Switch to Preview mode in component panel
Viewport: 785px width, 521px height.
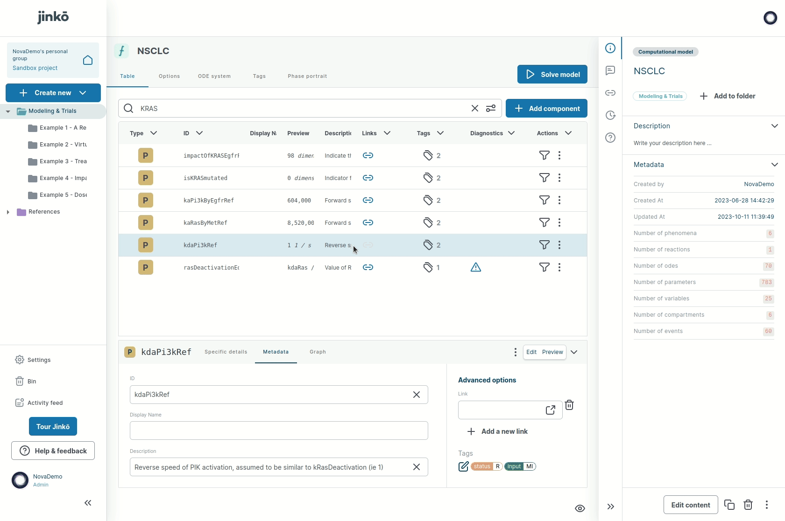(x=552, y=352)
